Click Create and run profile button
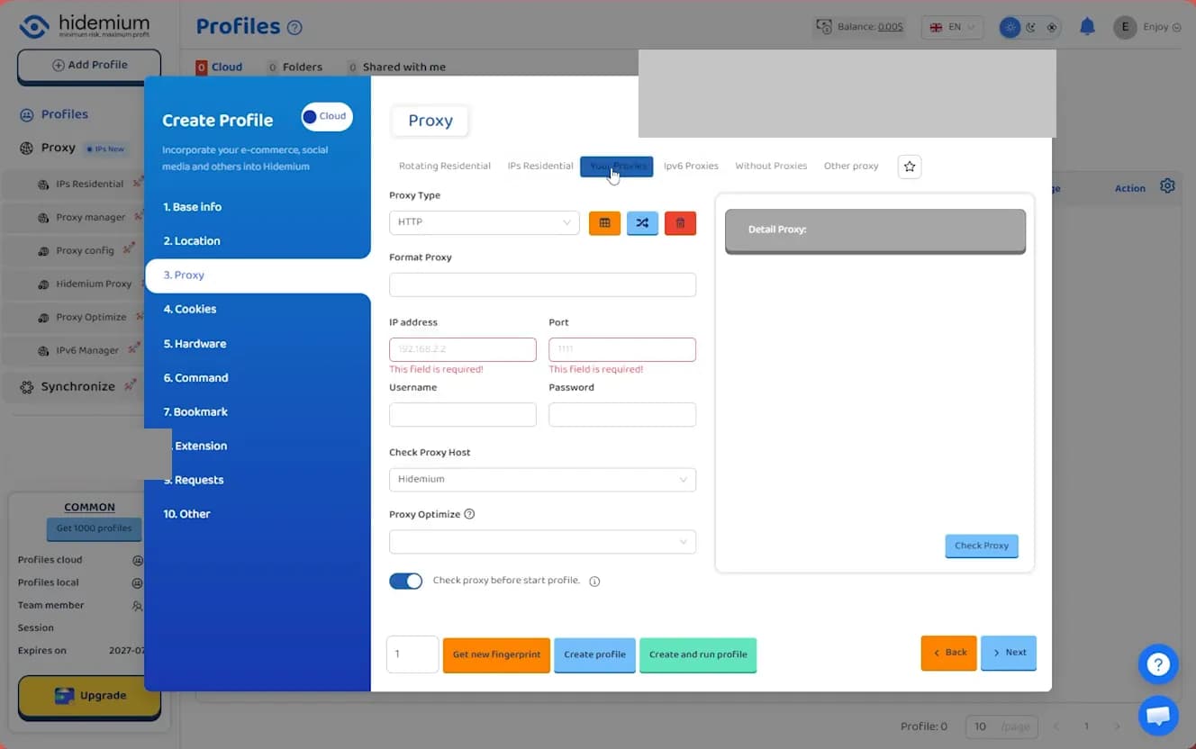 click(x=698, y=654)
